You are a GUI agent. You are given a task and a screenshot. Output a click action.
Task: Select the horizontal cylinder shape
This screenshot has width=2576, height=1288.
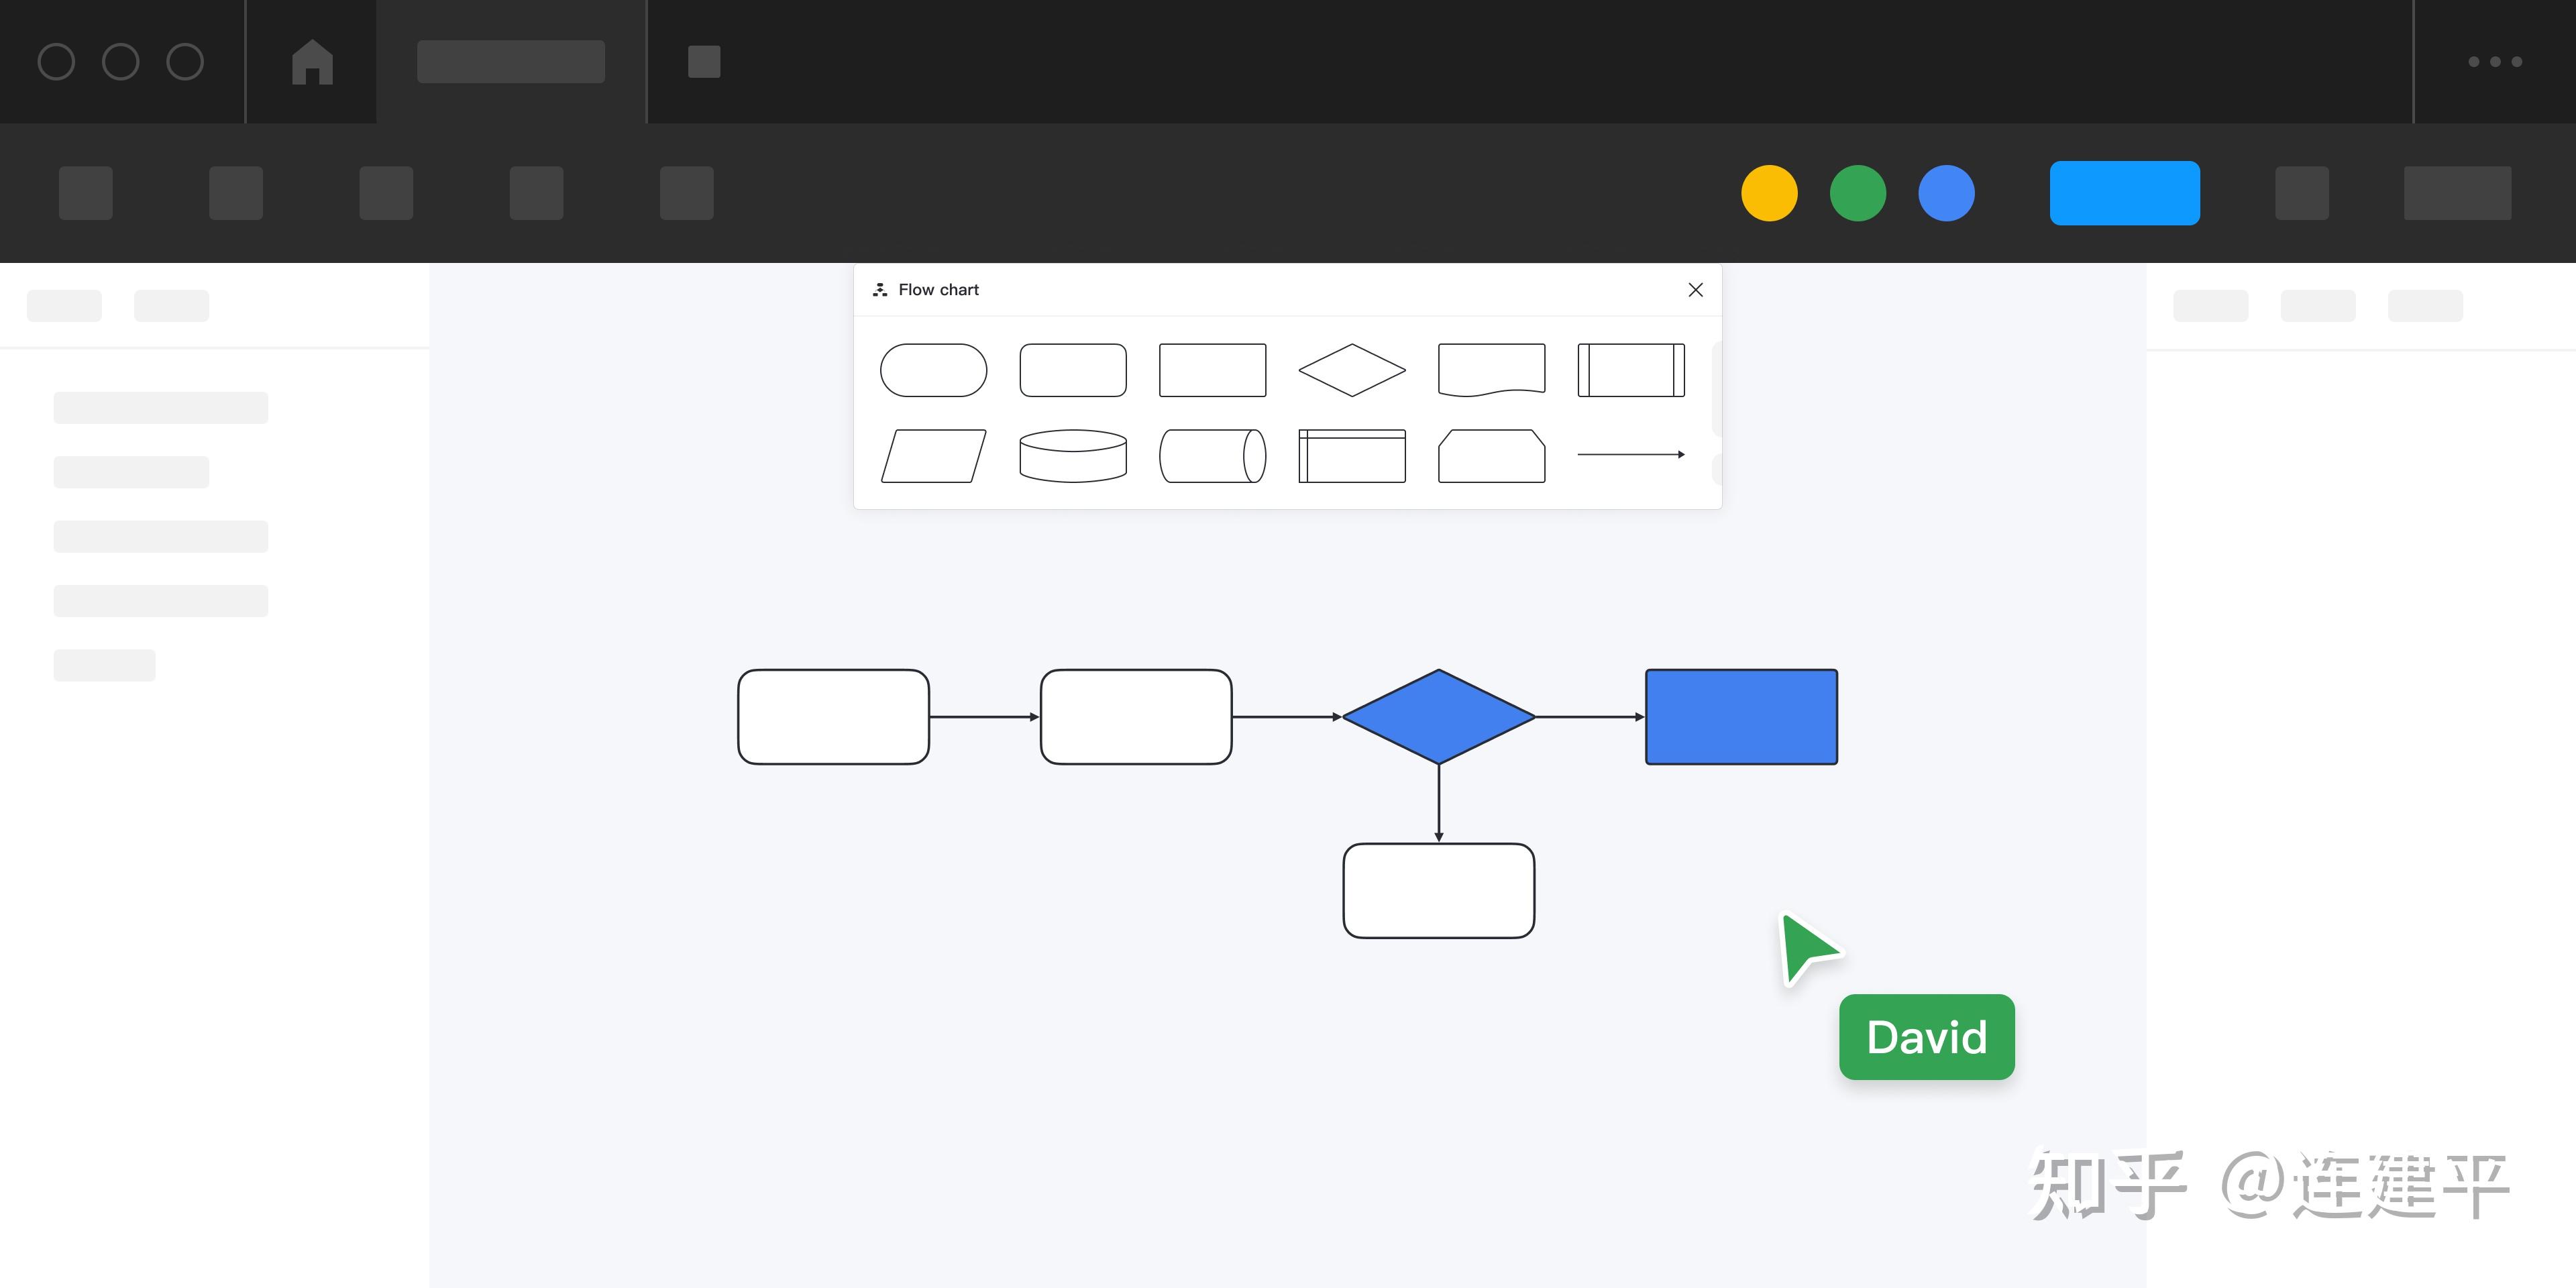coord(1212,456)
